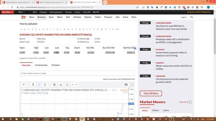Open Government proposes index article
Screen dimensions: 216x121
click(x=171, y=54)
